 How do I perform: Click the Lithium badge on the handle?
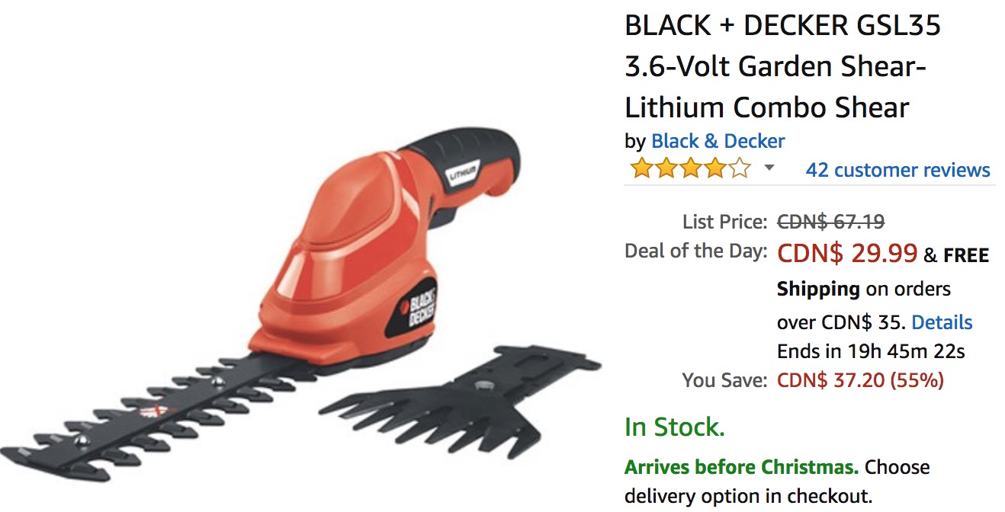[x=462, y=174]
